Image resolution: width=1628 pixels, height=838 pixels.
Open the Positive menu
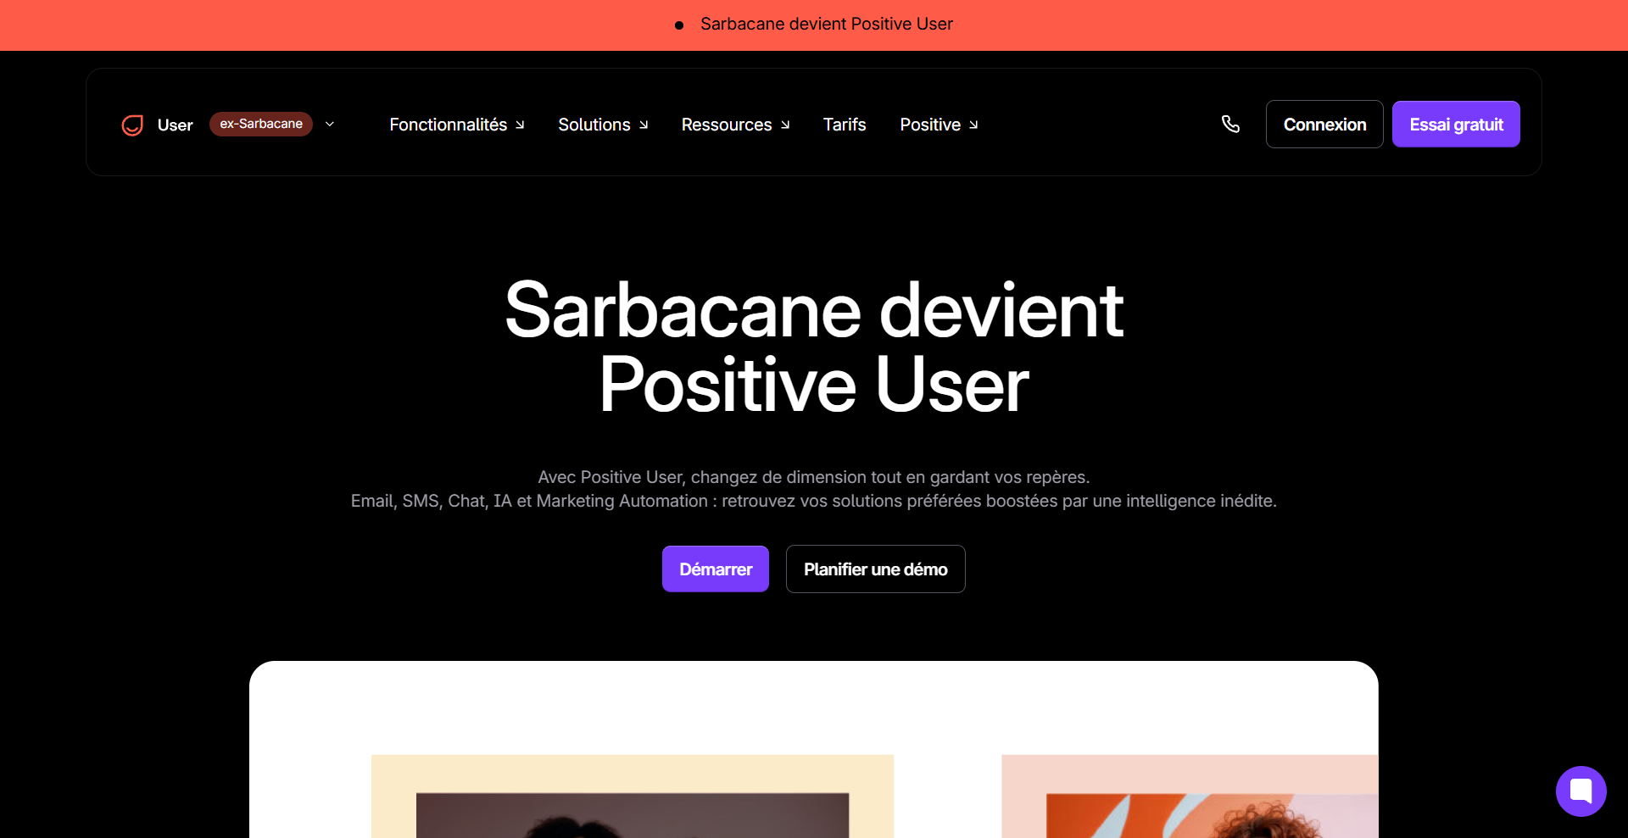pos(939,125)
